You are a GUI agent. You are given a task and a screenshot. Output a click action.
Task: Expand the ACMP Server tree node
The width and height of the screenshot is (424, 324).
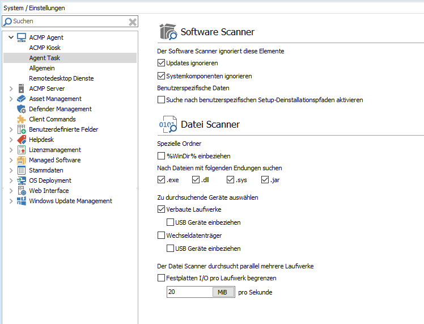(x=11, y=89)
